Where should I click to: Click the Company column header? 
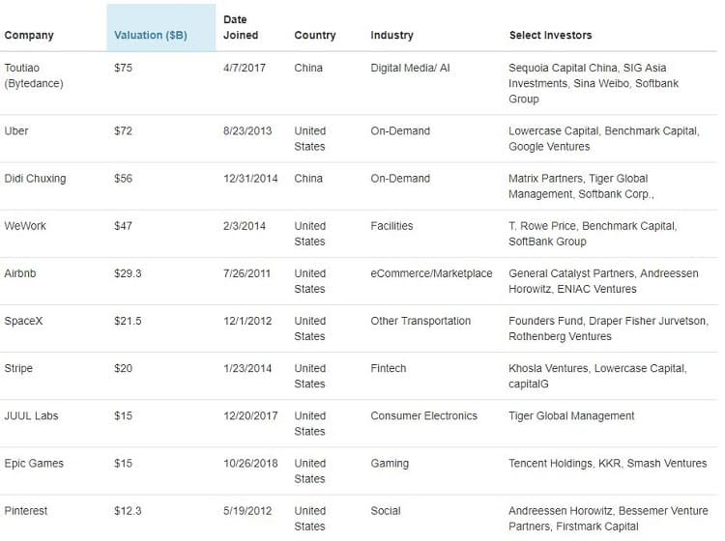point(29,36)
